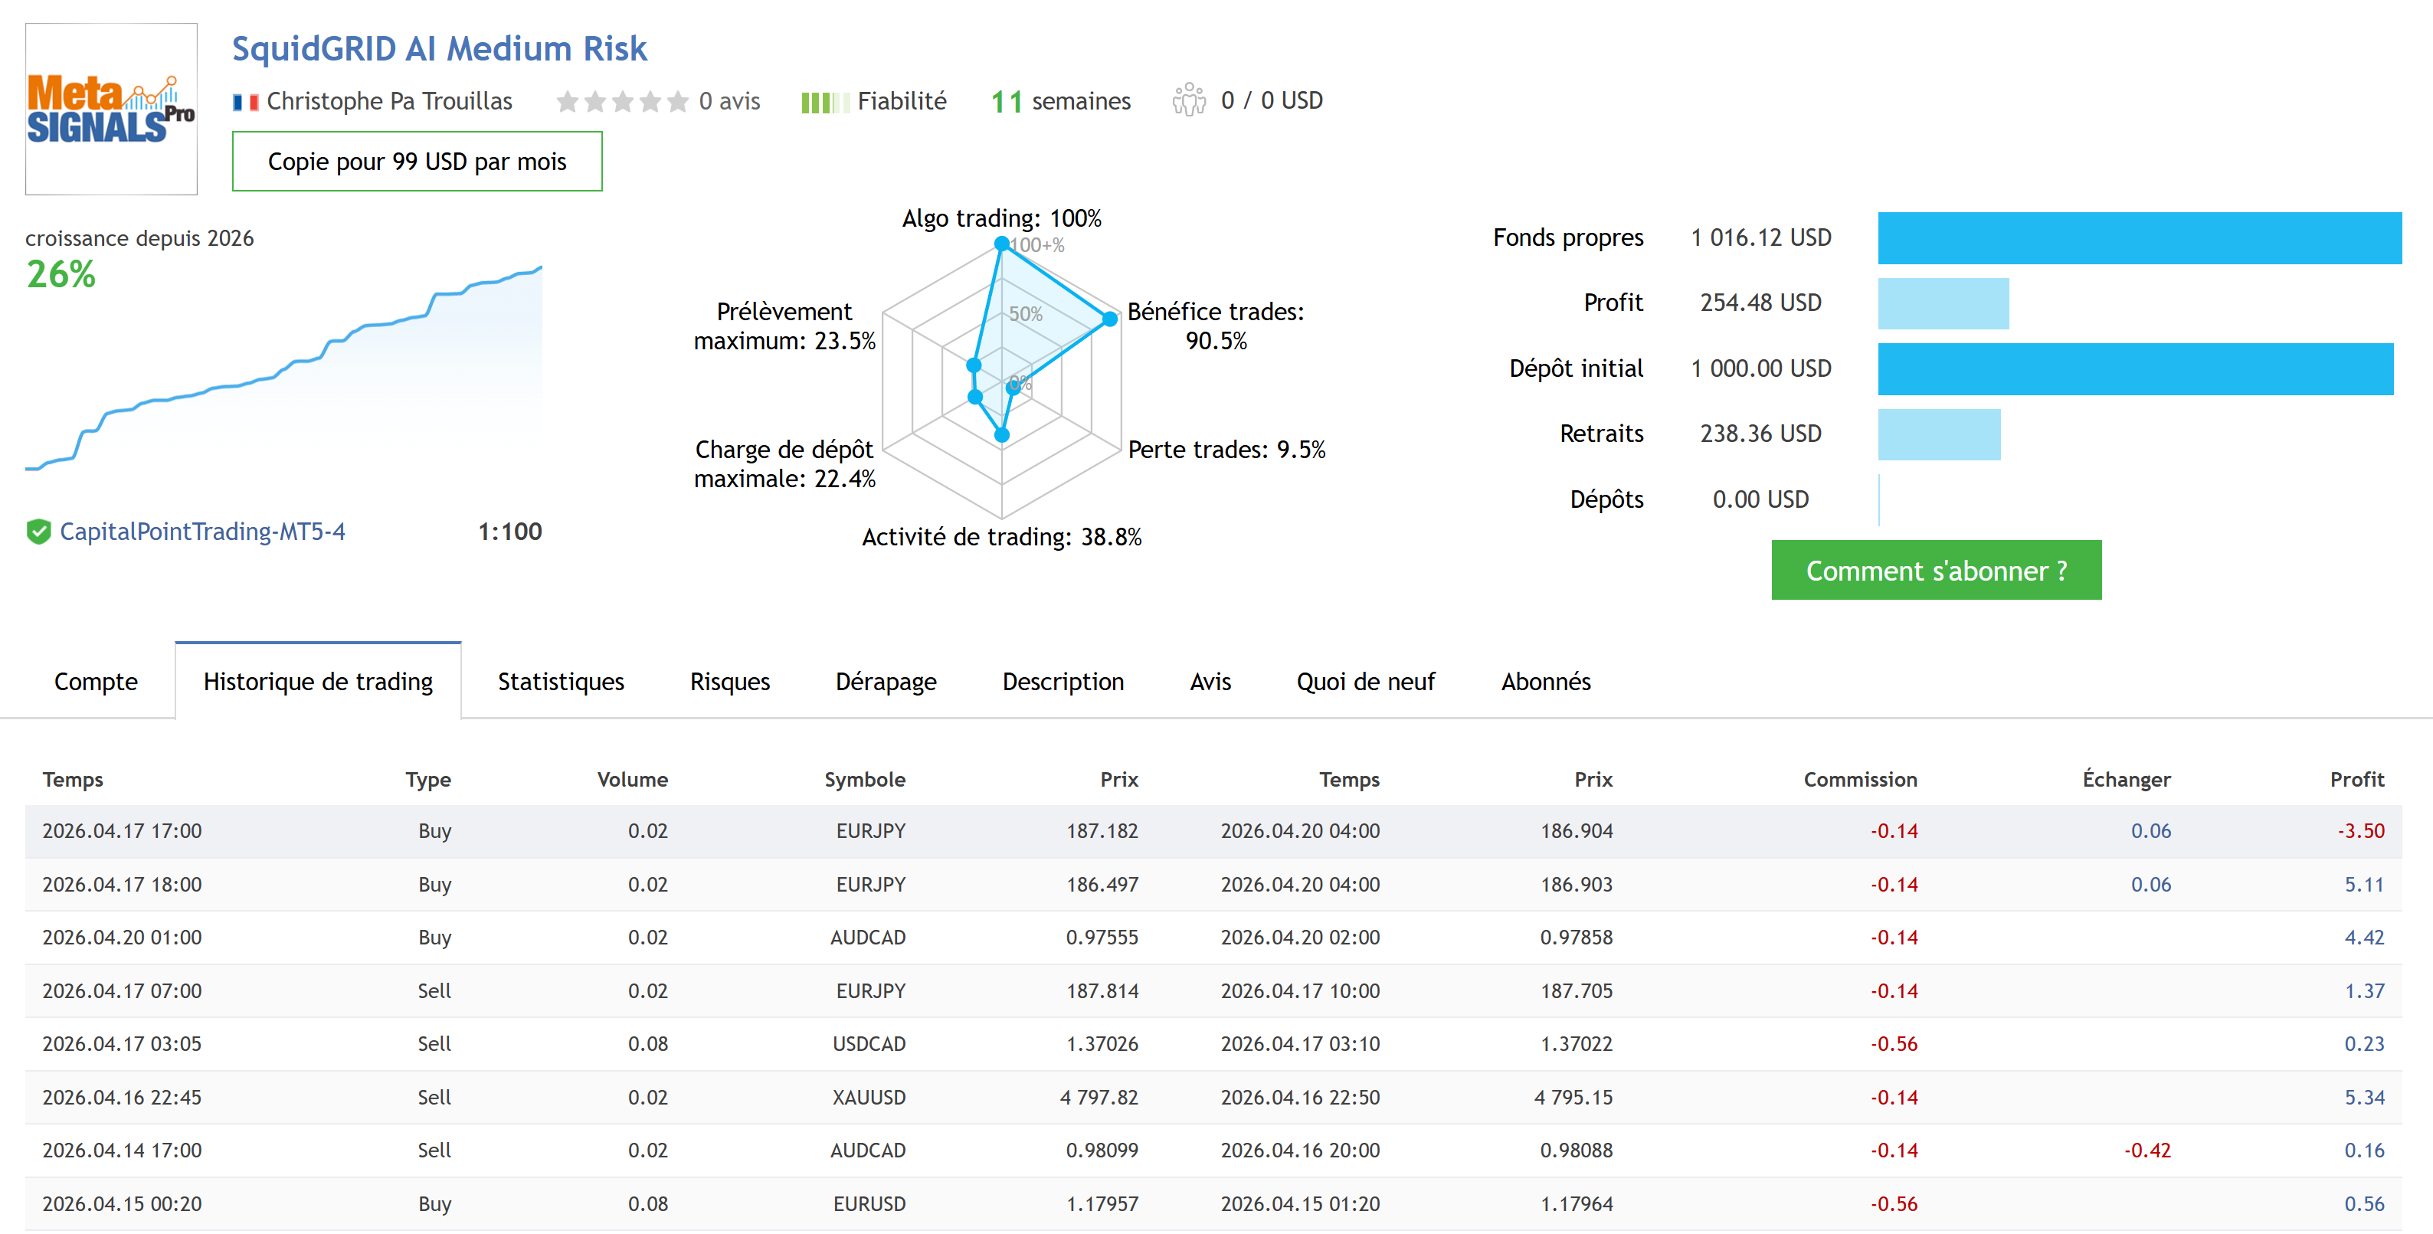Switch to the Risques tab
The image size is (2433, 1234).
click(729, 682)
